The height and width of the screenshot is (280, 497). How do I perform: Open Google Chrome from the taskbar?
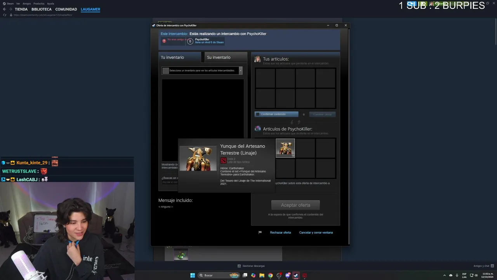coord(271,275)
